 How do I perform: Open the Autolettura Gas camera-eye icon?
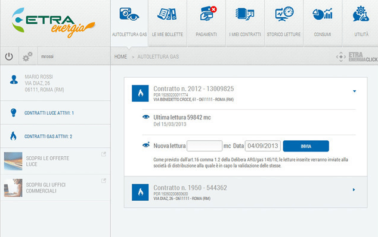click(x=129, y=14)
